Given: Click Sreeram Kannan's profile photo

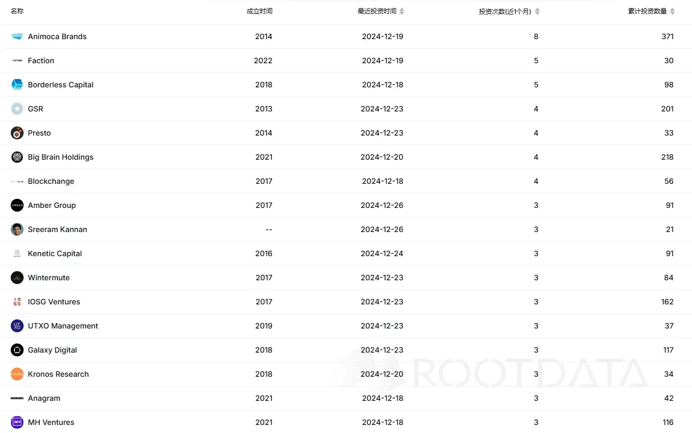Looking at the screenshot, I should click(x=17, y=229).
